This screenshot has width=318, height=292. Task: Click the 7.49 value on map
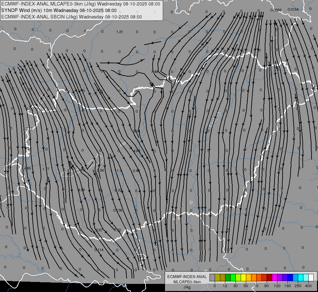pyautogui.click(x=155, y=71)
